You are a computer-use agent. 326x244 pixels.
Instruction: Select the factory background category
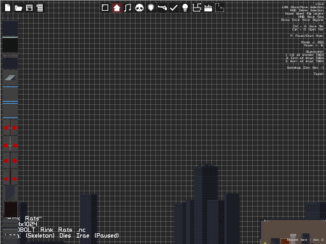208,8
